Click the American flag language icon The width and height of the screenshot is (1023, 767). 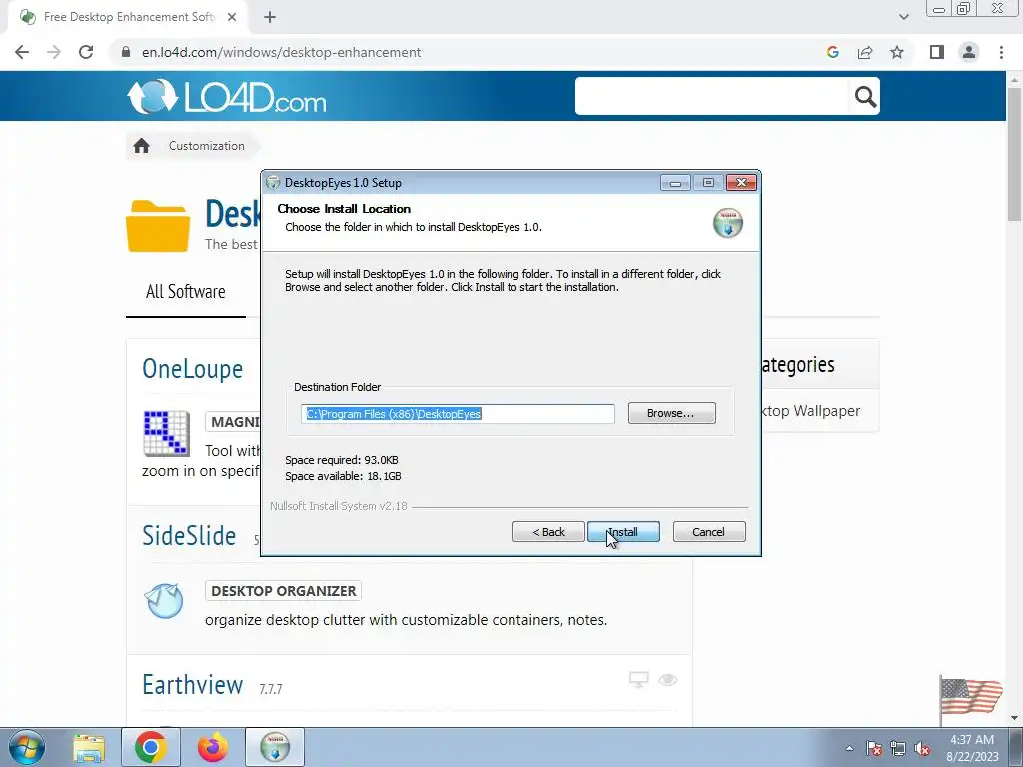(x=971, y=698)
